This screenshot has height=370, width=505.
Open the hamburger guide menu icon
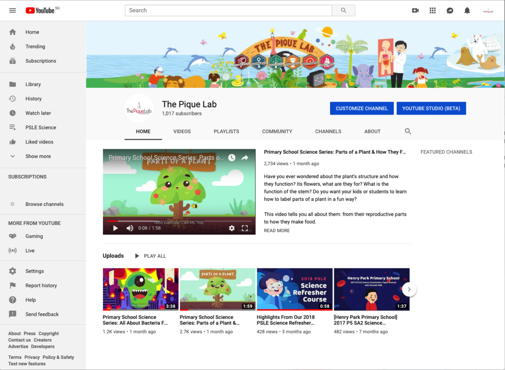click(x=13, y=10)
